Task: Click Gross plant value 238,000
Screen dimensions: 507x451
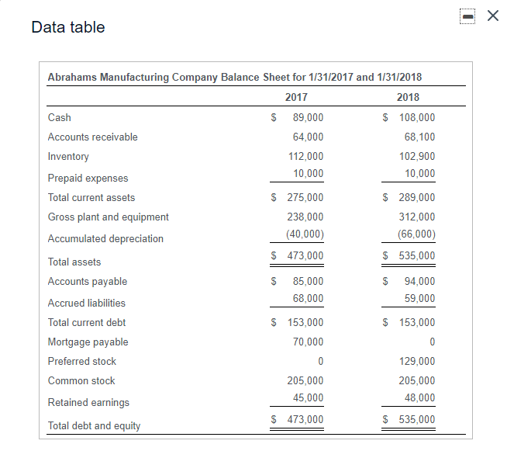Action: point(305,217)
